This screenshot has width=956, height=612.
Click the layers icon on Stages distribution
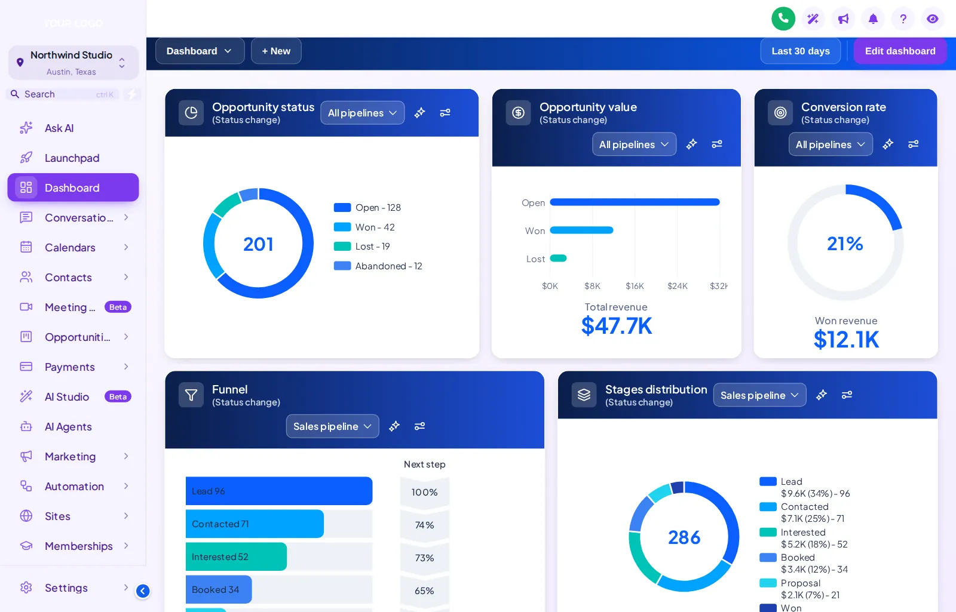tap(584, 395)
